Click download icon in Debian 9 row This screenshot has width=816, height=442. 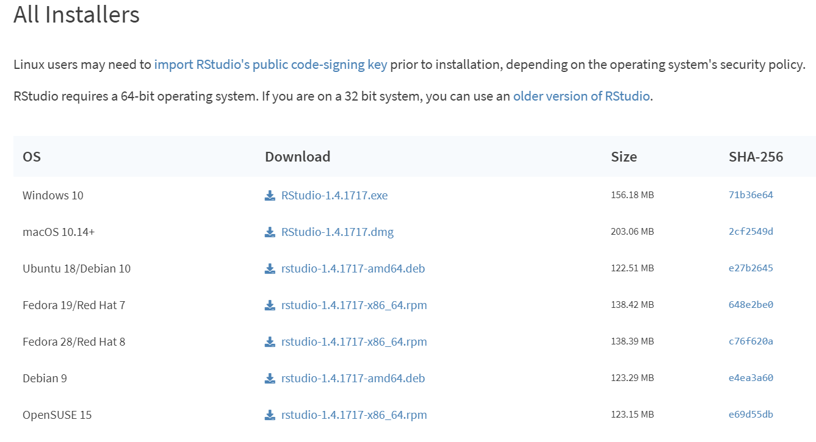pos(270,379)
